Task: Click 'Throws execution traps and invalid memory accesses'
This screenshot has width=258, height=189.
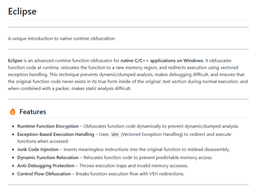Action: pos(134,166)
